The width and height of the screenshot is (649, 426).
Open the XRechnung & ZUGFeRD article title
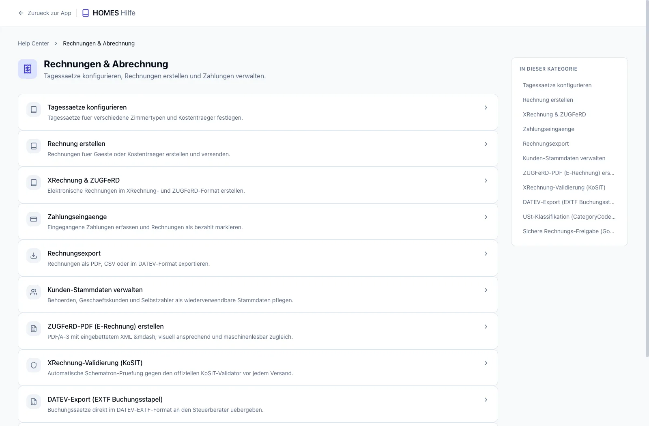[x=84, y=180]
